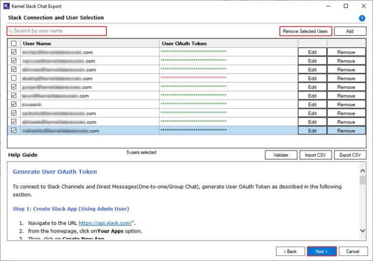Edit the first user's OAuth token

[x=312, y=52]
